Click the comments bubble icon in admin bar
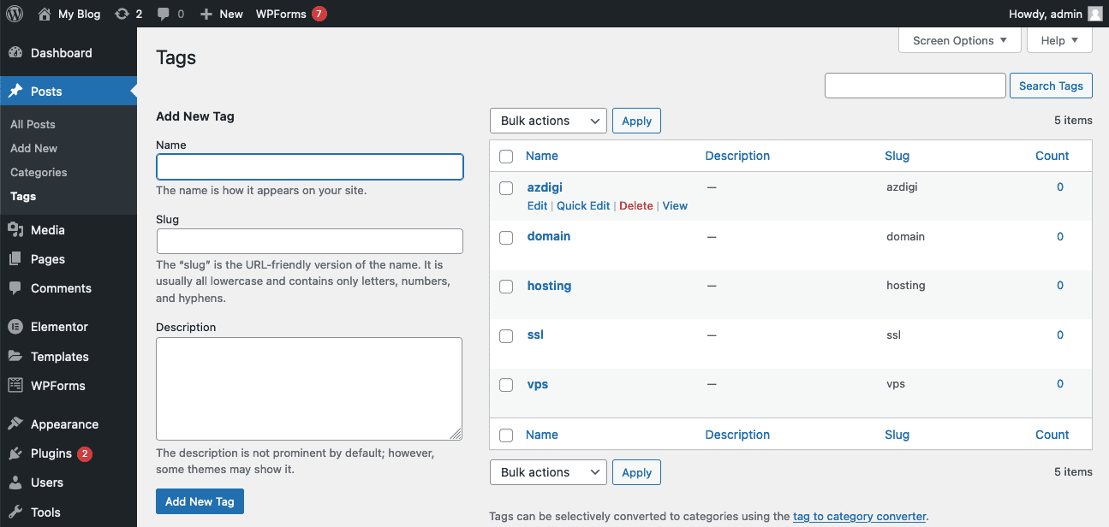The width and height of the screenshot is (1109, 527). pyautogui.click(x=164, y=14)
